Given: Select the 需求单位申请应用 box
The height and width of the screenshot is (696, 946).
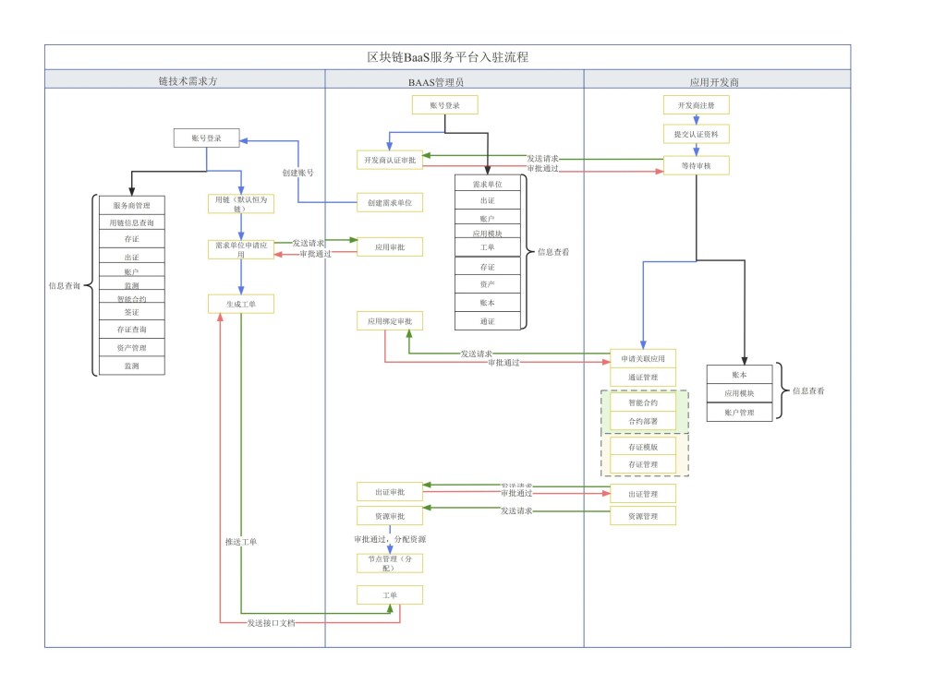Looking at the screenshot, I should click(x=241, y=249).
